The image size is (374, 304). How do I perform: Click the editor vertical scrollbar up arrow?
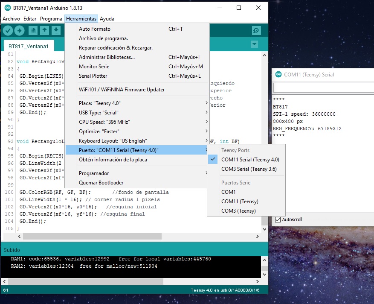pos(264,55)
